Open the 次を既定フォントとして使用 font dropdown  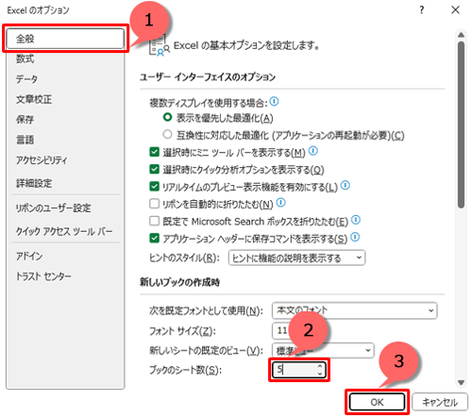click(354, 310)
